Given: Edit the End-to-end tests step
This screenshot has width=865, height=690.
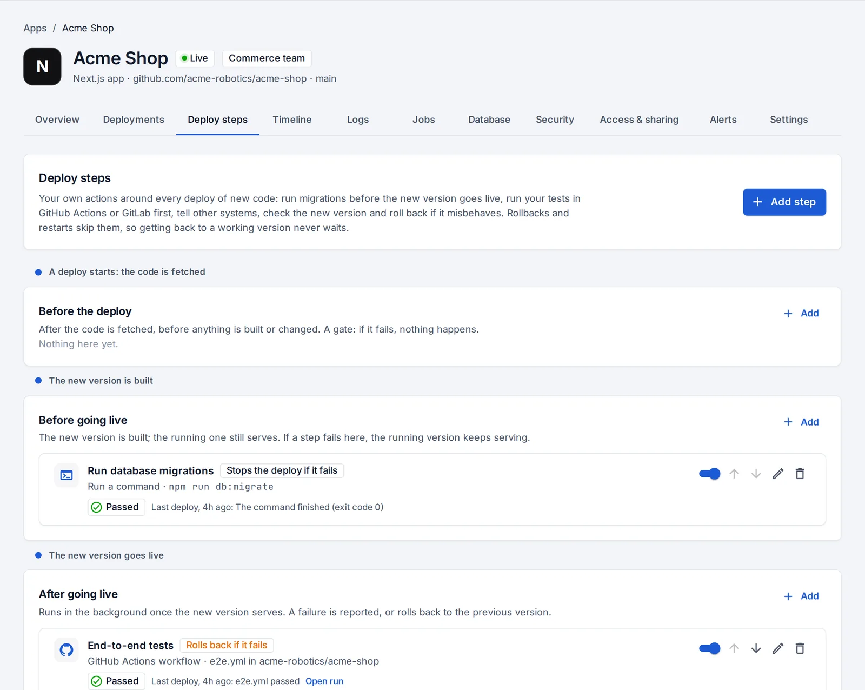Looking at the screenshot, I should pos(778,648).
